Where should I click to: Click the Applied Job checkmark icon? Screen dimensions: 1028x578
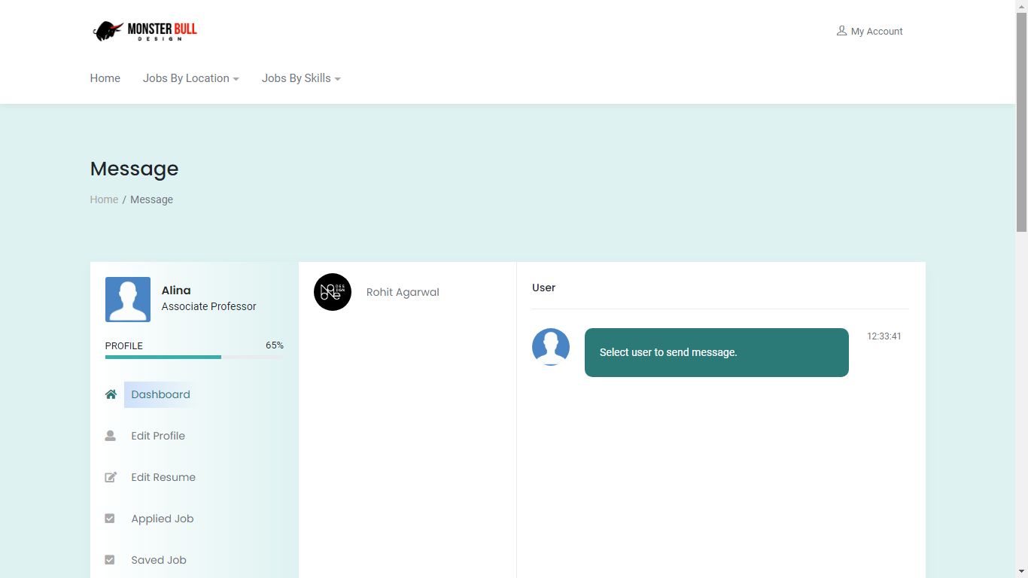(x=110, y=519)
